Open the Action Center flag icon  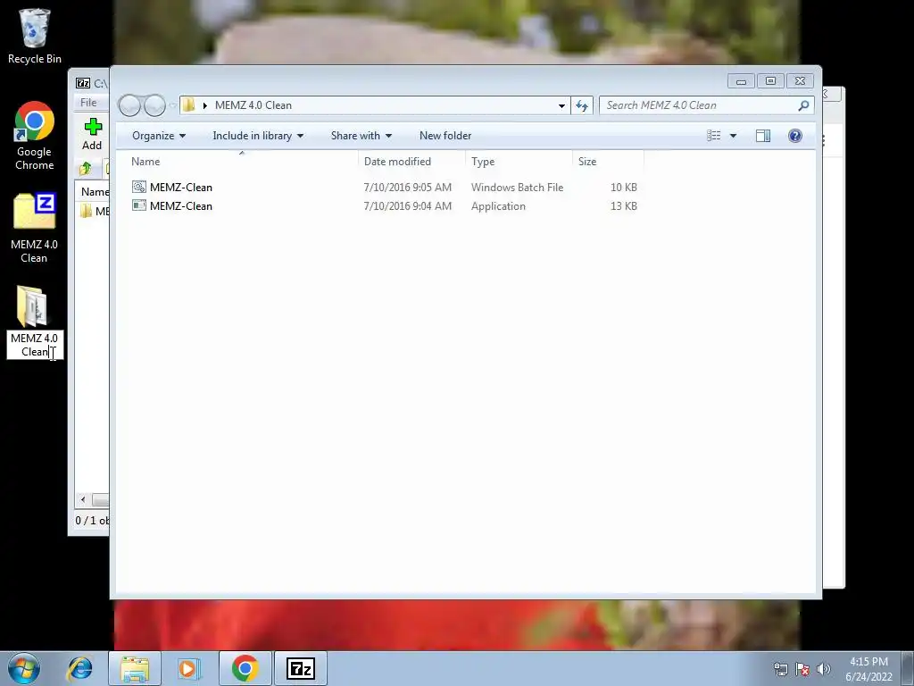(802, 669)
